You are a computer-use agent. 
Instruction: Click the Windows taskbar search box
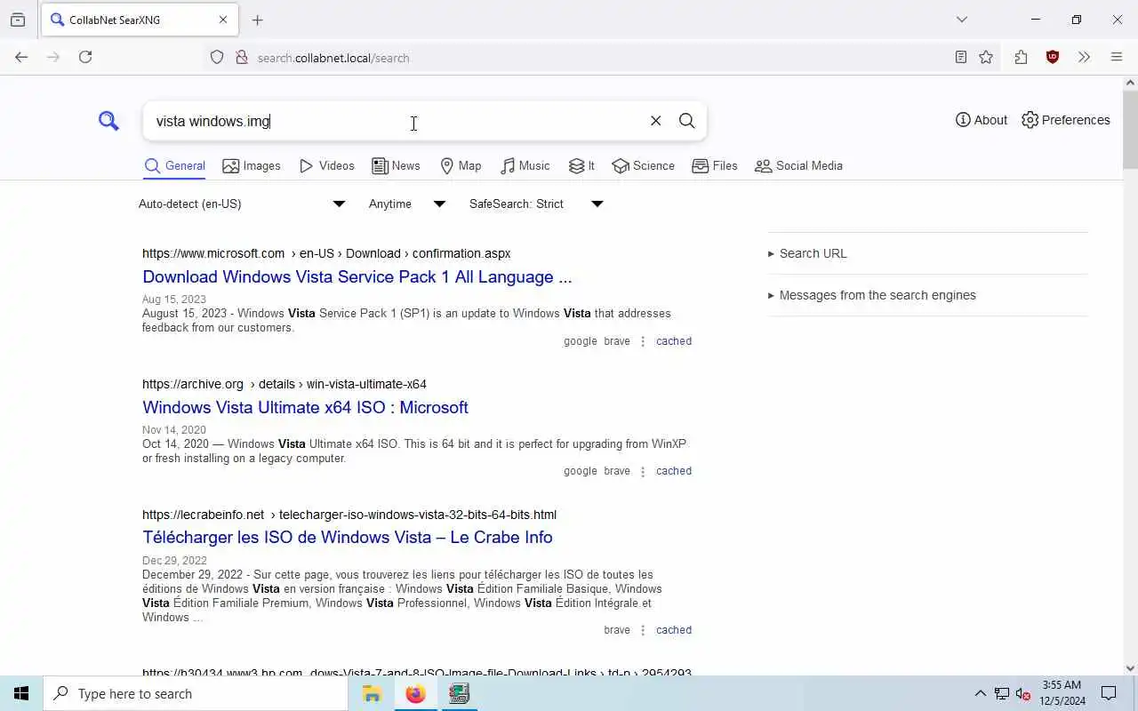coord(196,693)
